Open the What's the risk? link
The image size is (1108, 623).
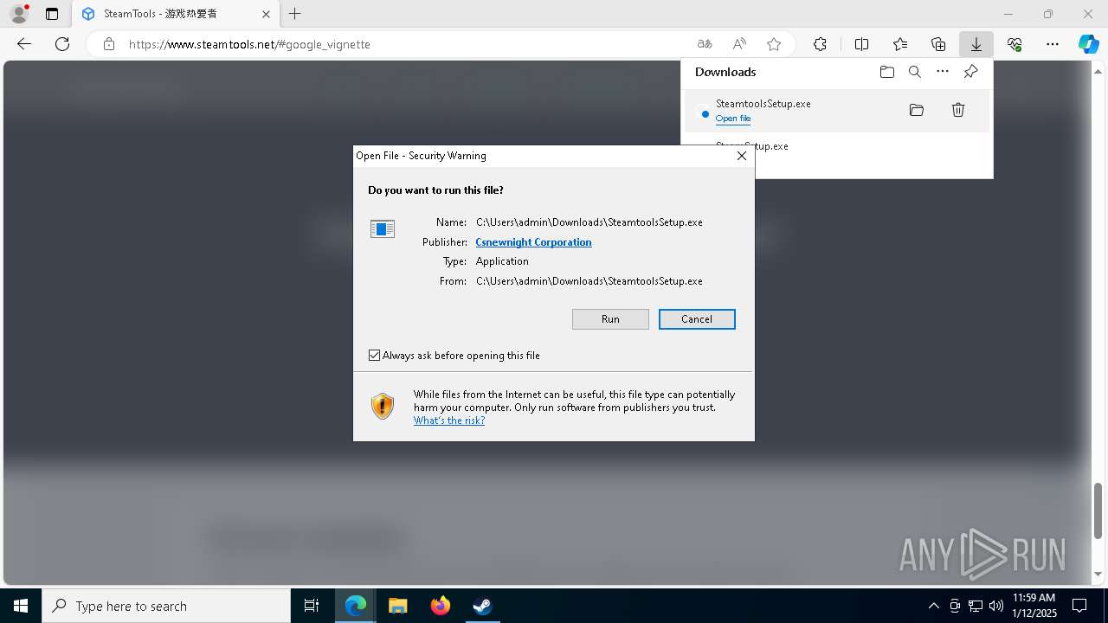coord(449,421)
